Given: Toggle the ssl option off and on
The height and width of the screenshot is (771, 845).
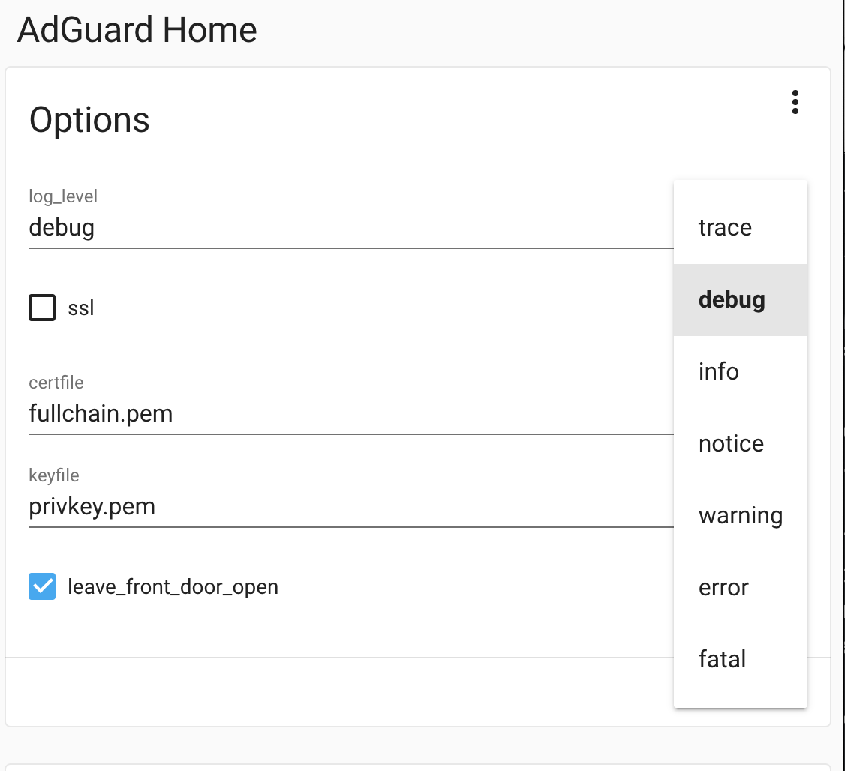Looking at the screenshot, I should point(42,307).
